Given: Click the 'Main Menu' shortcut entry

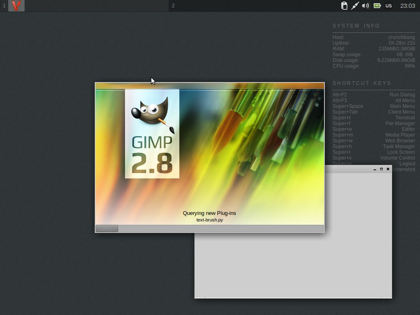Looking at the screenshot, I should 402,106.
